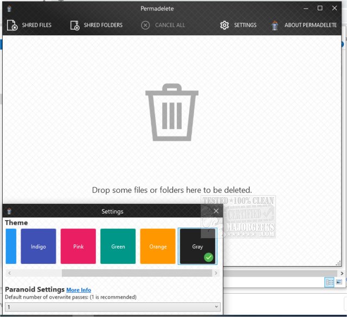Click the background window scrollbar right arrow
Viewport: 347px width, 317px height.
pyautogui.click(x=342, y=274)
